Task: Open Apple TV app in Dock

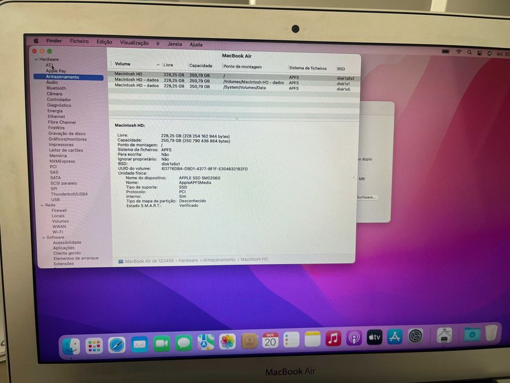Action: (374, 337)
